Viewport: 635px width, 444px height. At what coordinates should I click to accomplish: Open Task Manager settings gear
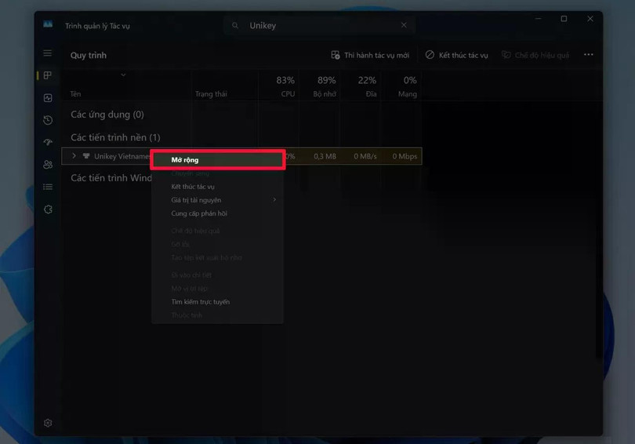click(x=48, y=423)
